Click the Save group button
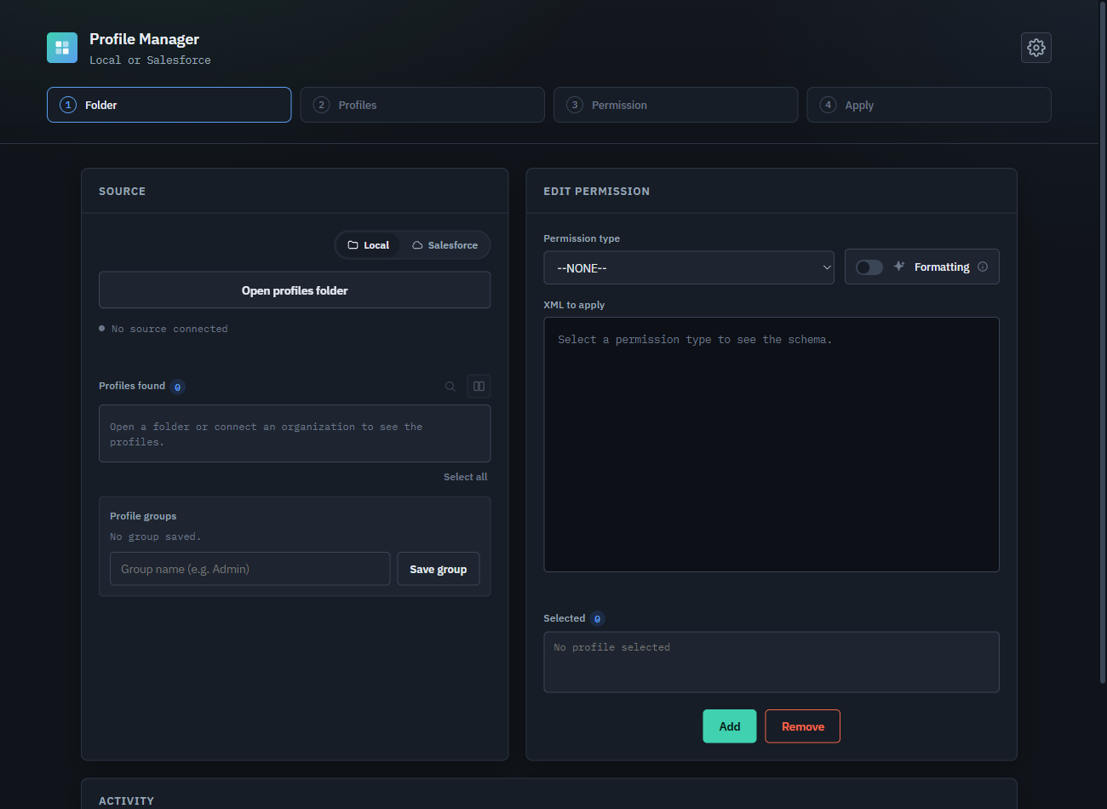Image resolution: width=1107 pixels, height=809 pixels. click(x=438, y=569)
